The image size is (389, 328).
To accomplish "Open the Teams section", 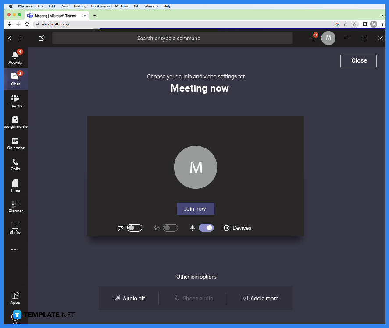I will pyautogui.click(x=15, y=102).
